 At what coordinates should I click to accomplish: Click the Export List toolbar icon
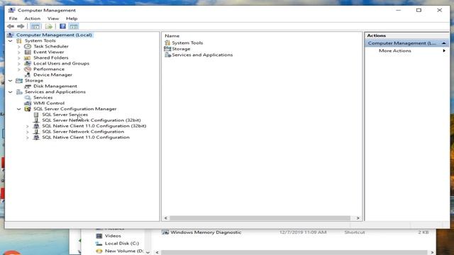click(x=49, y=26)
